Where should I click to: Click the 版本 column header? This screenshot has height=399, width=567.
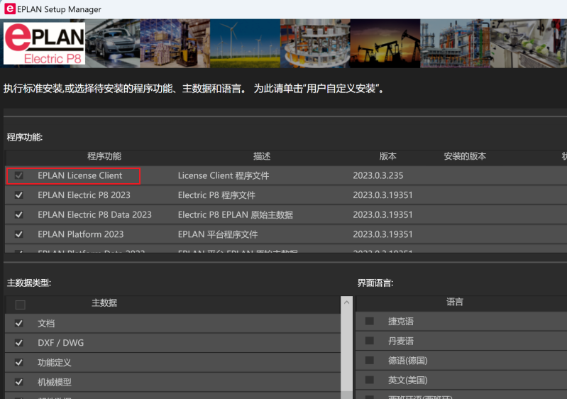[387, 156]
